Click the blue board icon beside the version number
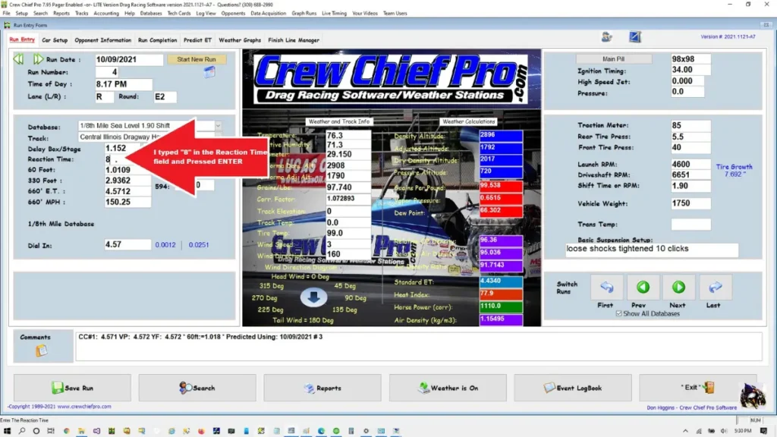 pyautogui.click(x=635, y=36)
